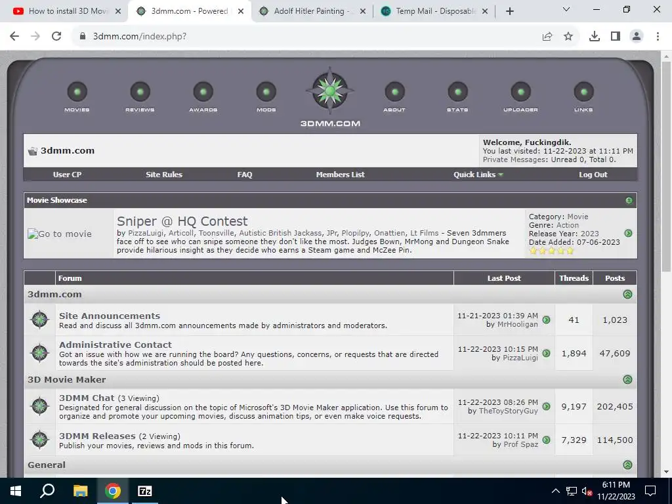Click the 3DMM.COM compass logo
The width and height of the screenshot is (672, 504).
329,91
